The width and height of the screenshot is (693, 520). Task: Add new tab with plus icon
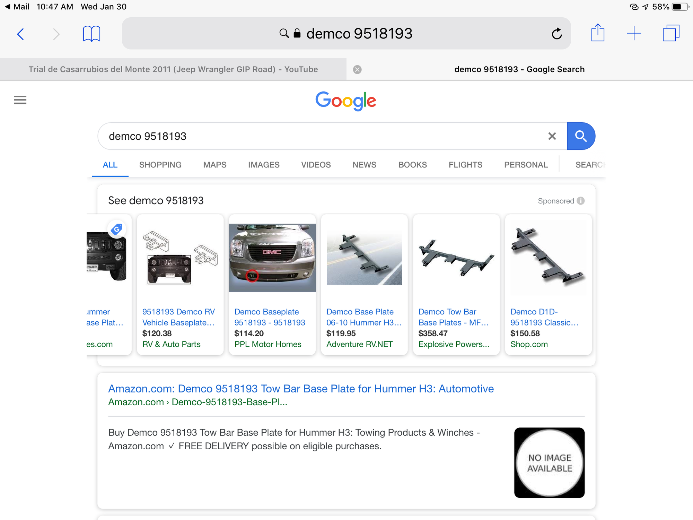click(x=634, y=33)
